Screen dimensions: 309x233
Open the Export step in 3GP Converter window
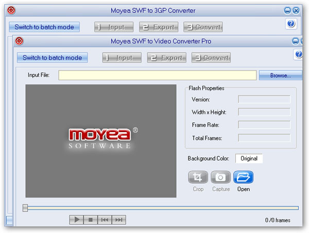(x=159, y=27)
